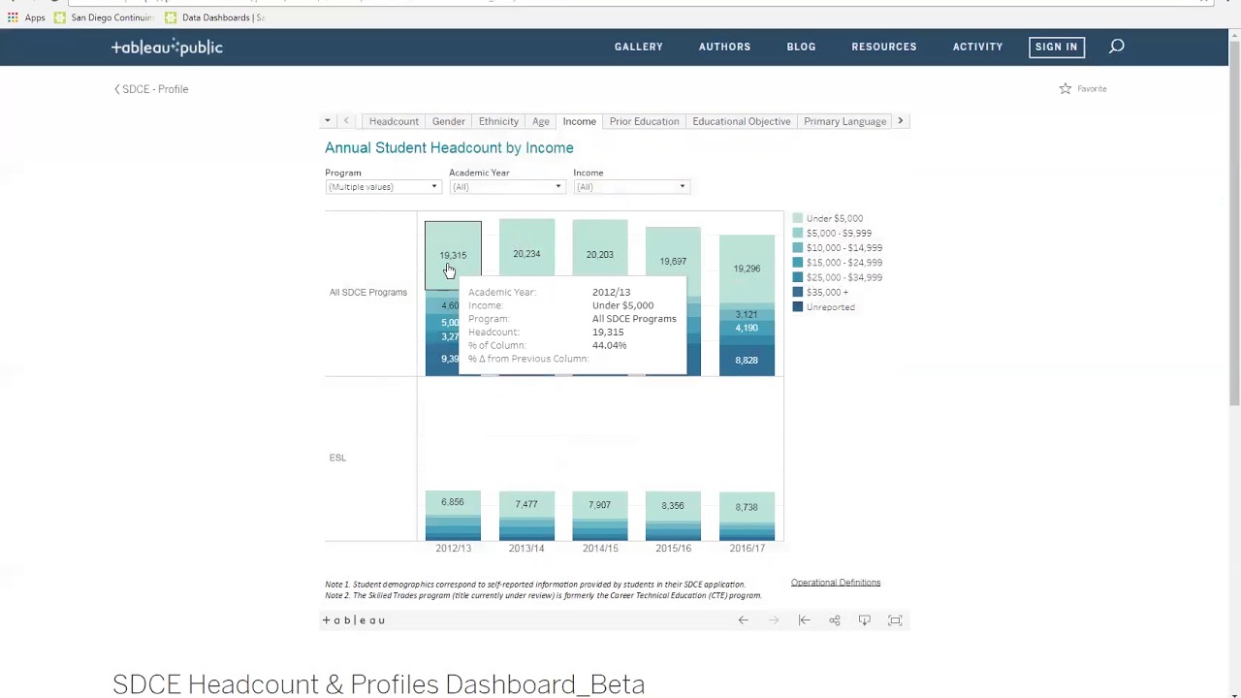Click the next tabs arrow after Primary Language
This screenshot has height=698, width=1241.
click(901, 121)
